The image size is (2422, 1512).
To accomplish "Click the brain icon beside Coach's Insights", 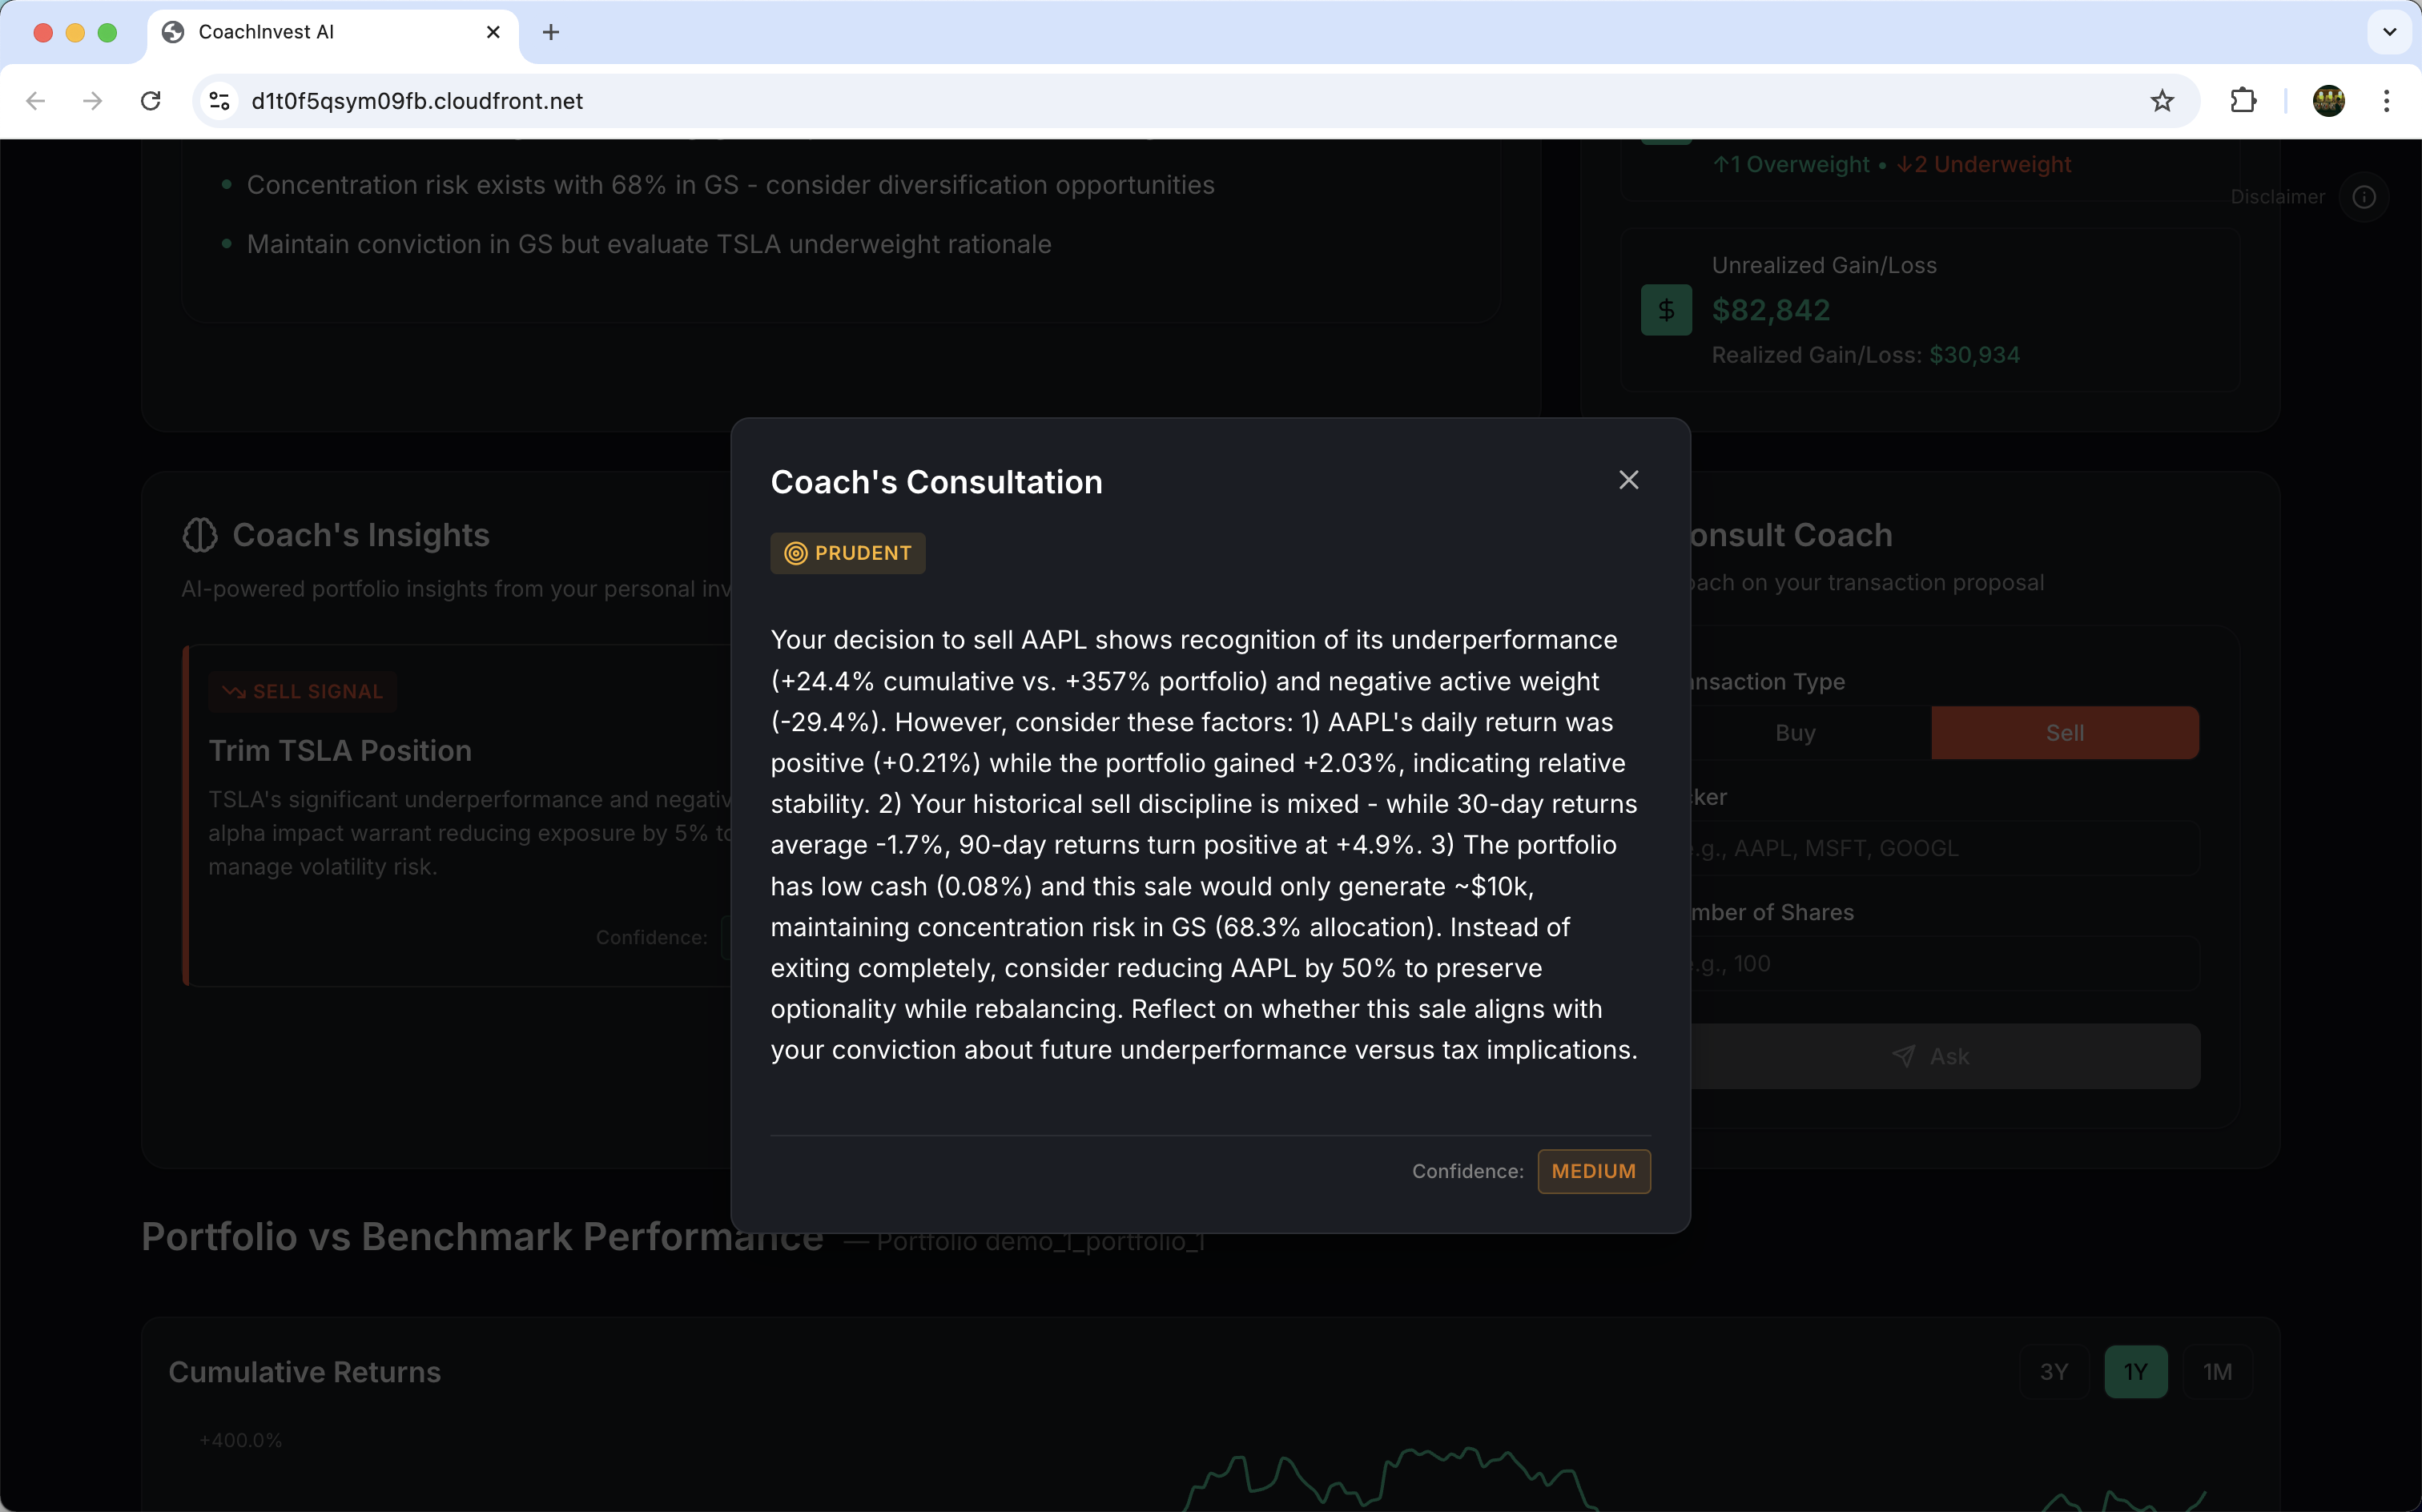I will click(x=200, y=535).
